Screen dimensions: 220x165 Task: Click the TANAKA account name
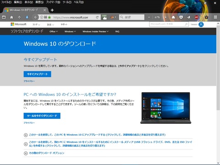tap(194, 24)
